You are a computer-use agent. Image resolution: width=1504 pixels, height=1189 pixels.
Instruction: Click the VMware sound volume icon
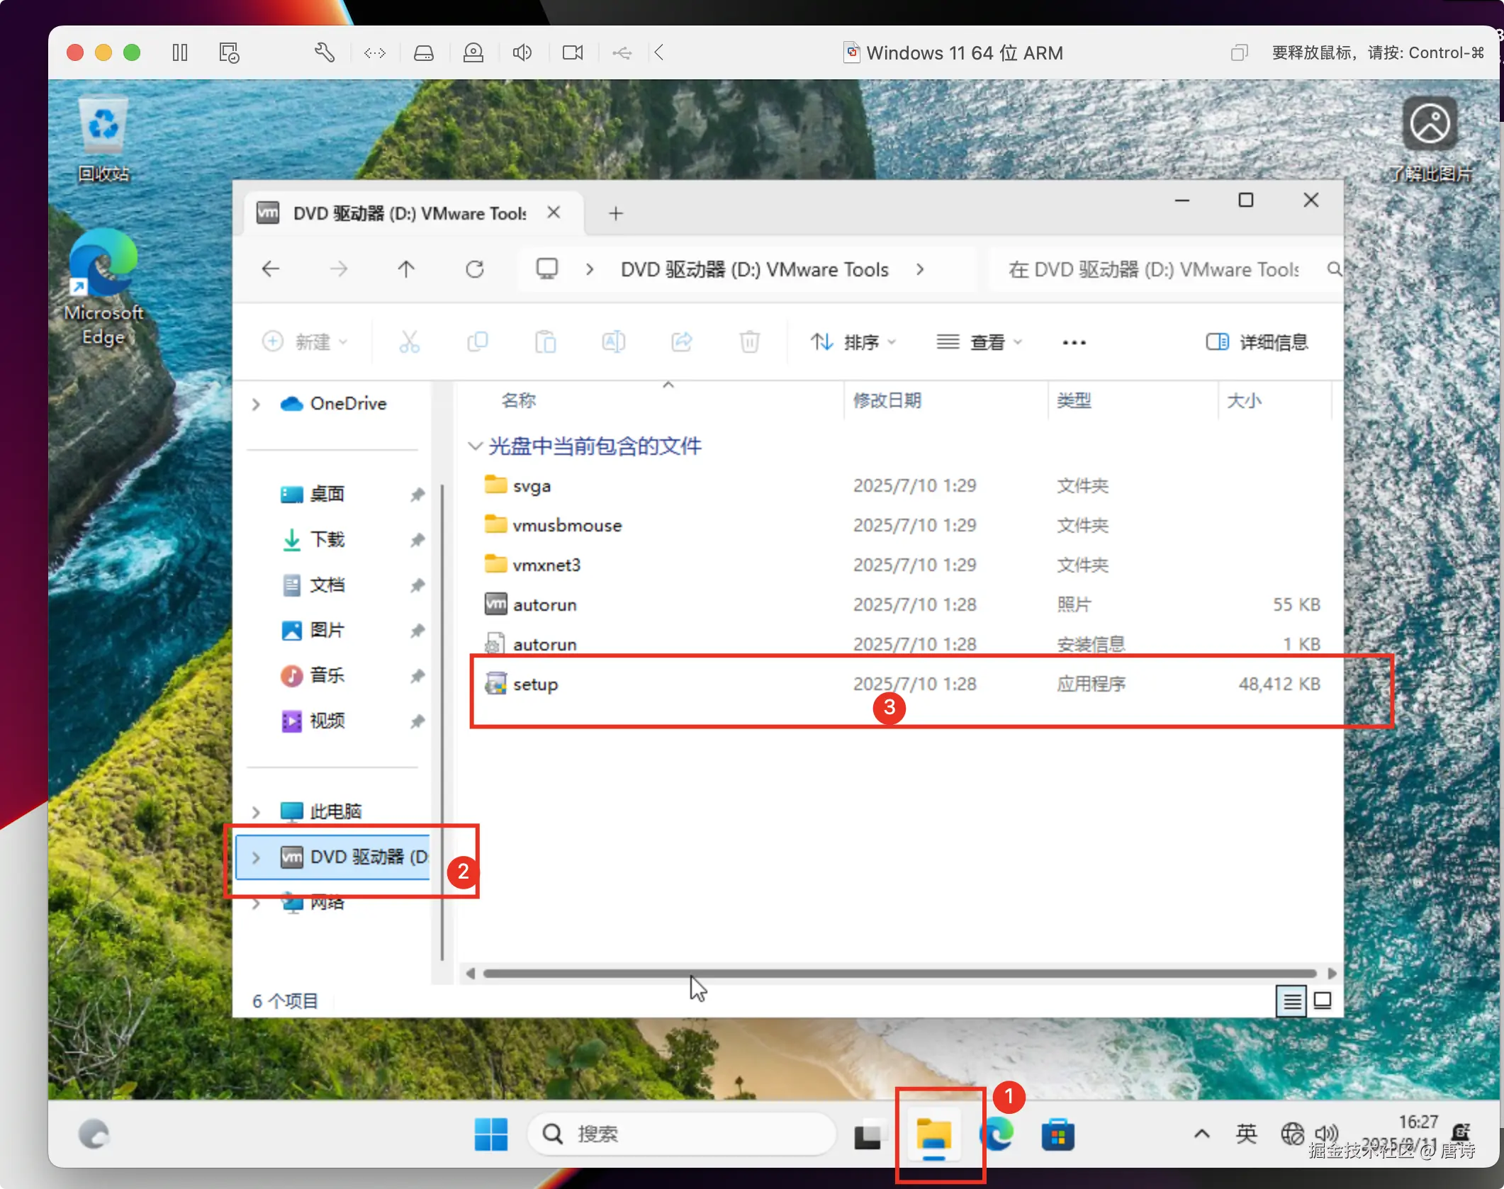[522, 52]
